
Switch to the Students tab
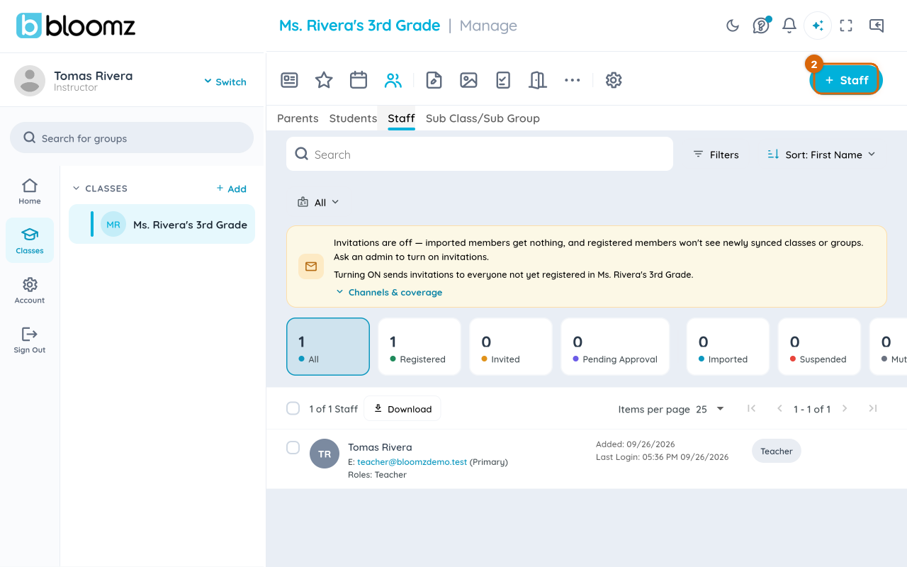coord(353,118)
